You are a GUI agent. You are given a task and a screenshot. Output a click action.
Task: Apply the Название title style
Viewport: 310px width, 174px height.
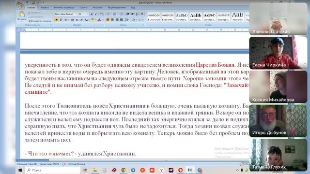click(237, 17)
